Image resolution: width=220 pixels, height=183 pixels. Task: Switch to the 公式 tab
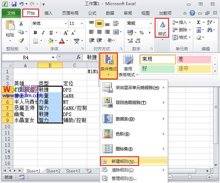point(92,13)
